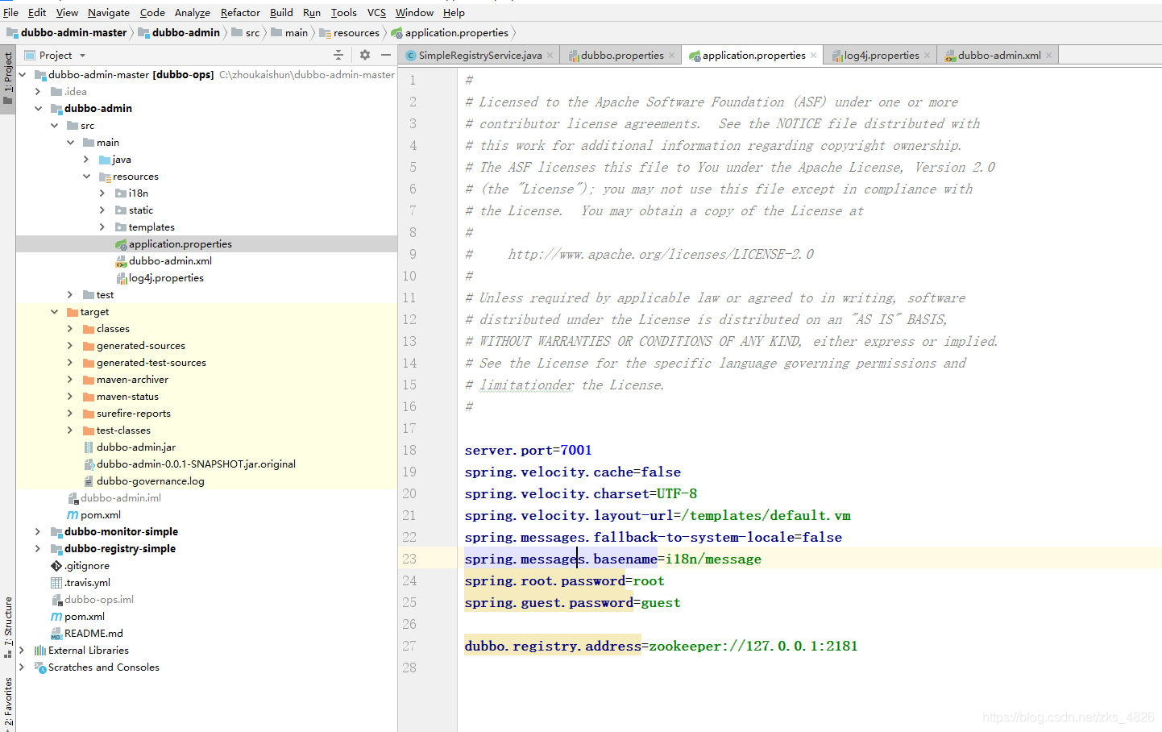Select application.properties in project tree
The width and height of the screenshot is (1162, 732).
pos(206,243)
